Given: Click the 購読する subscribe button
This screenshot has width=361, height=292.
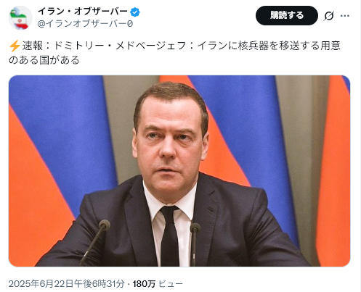Looking at the screenshot, I should pos(287,15).
